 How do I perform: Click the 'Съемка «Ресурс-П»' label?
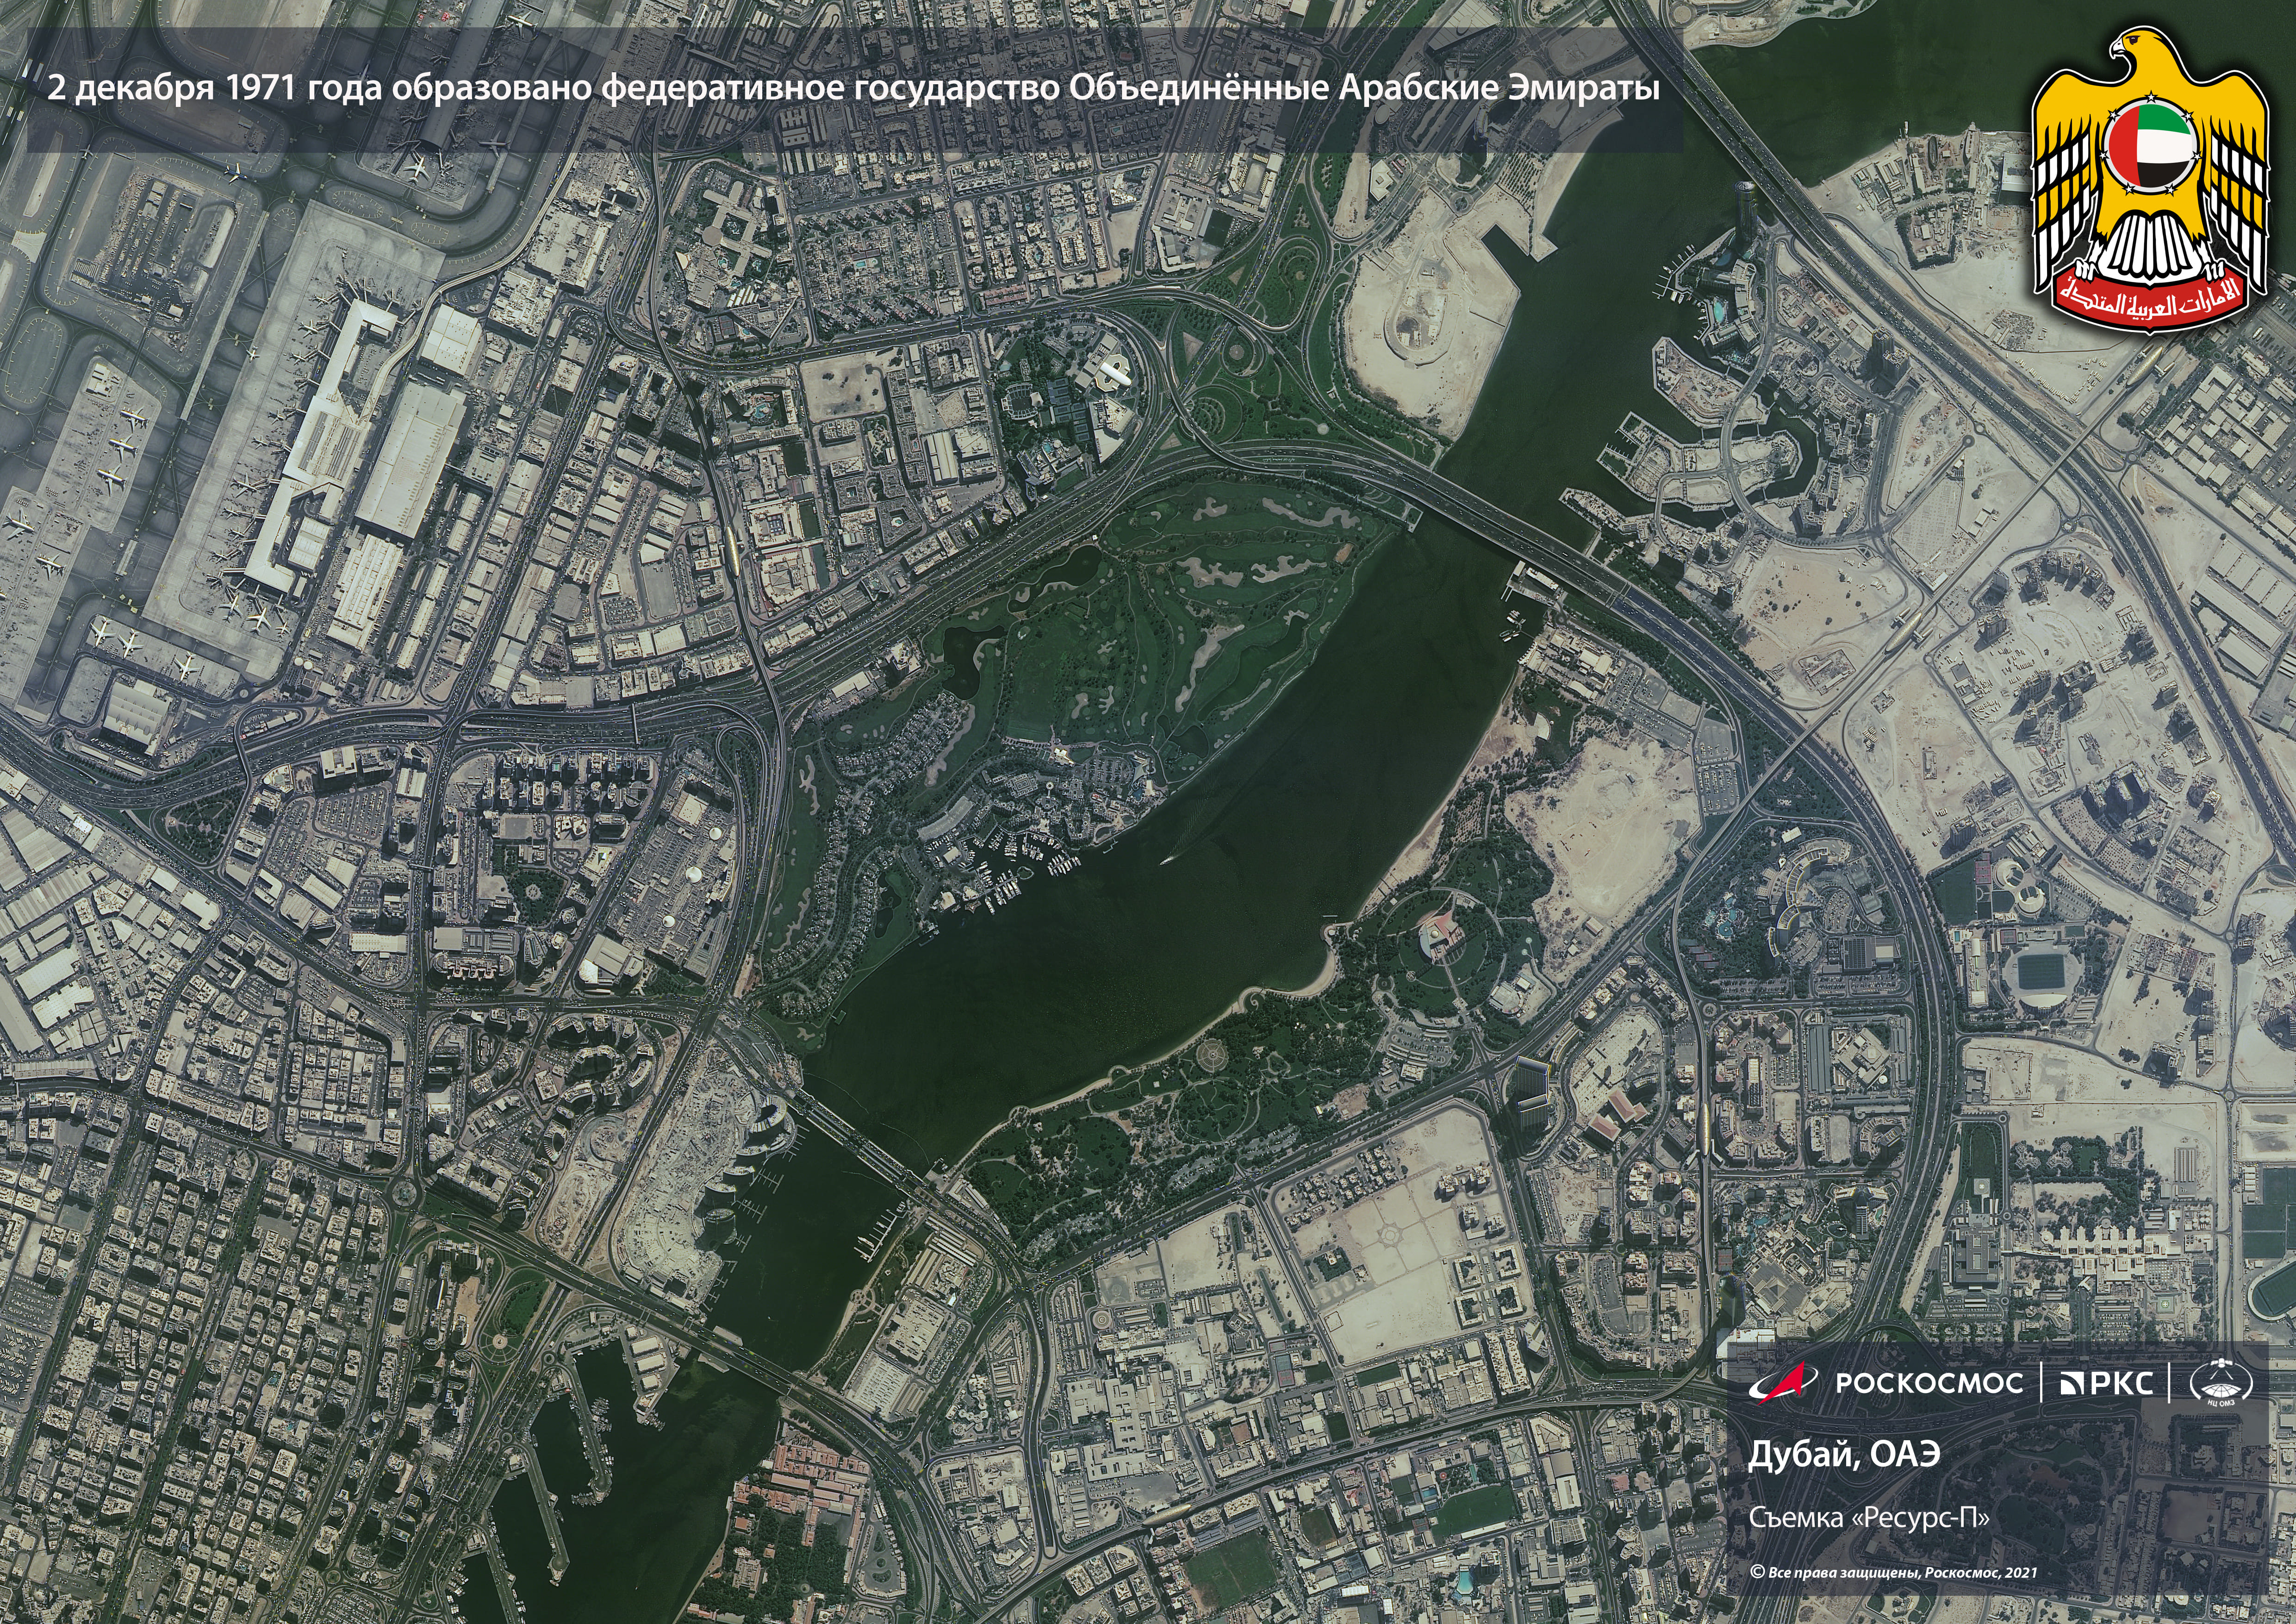tap(1868, 1518)
